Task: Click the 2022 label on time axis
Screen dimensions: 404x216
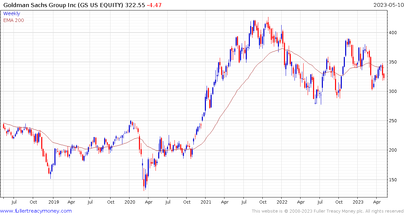Action: point(282,202)
